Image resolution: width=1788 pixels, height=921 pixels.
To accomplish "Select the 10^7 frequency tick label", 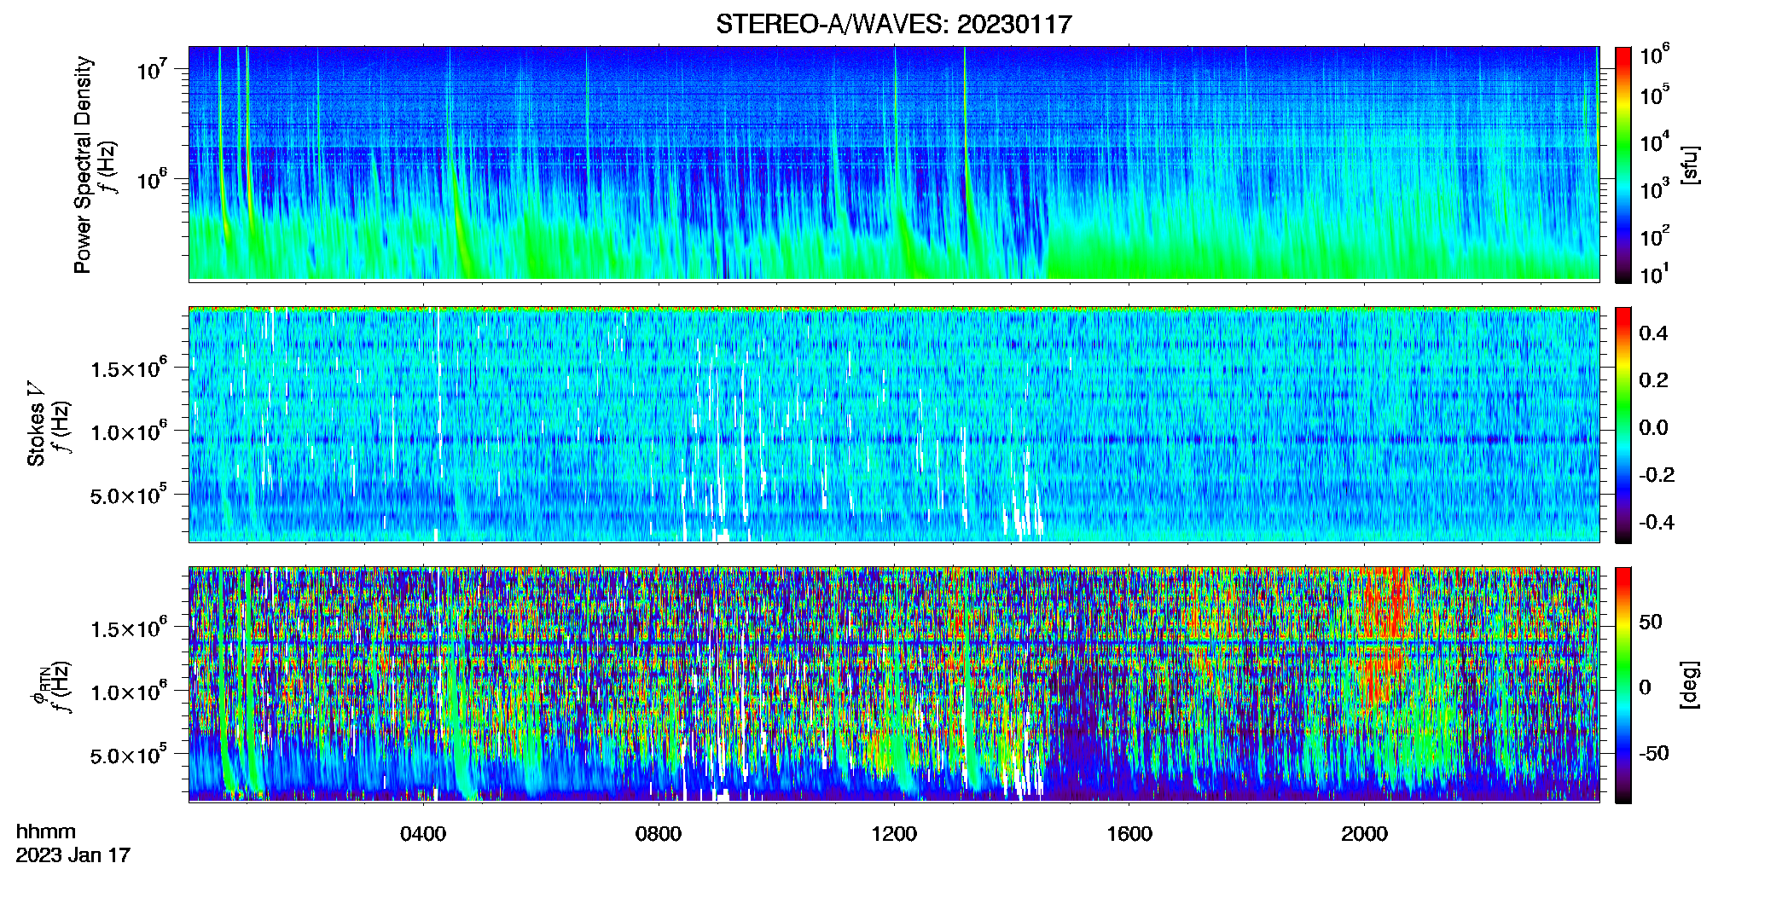I will [151, 69].
